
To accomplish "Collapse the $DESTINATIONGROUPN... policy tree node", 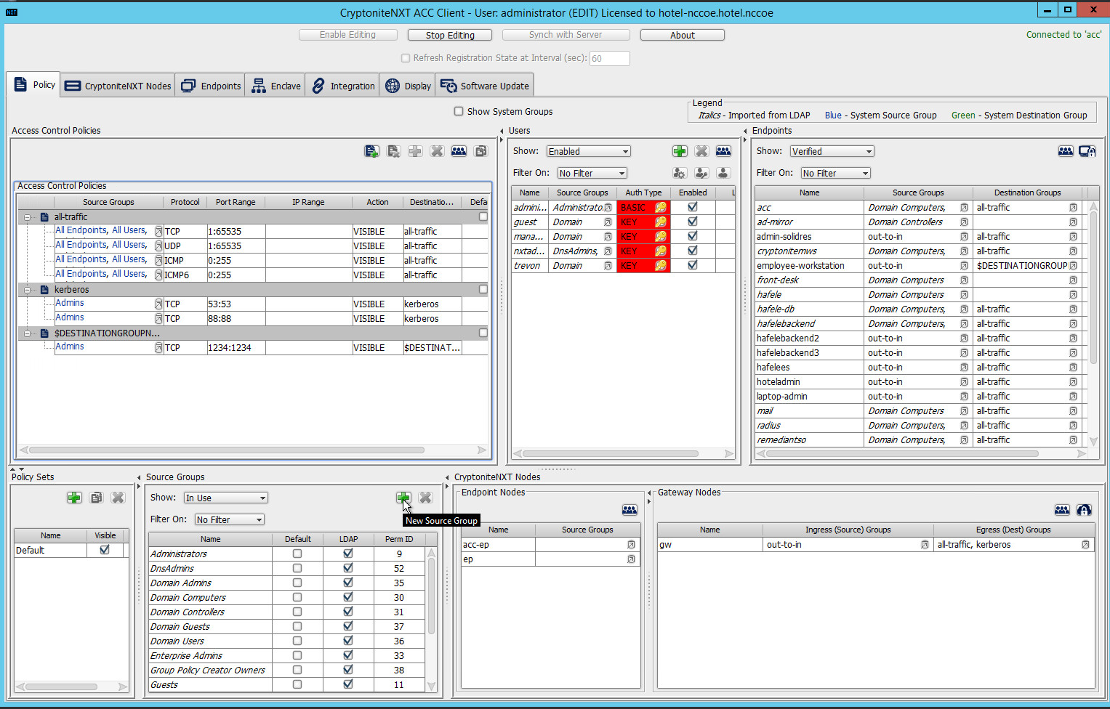I will coord(28,333).
